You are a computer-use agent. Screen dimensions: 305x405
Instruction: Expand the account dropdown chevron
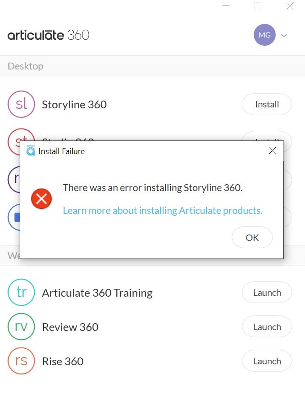point(284,35)
